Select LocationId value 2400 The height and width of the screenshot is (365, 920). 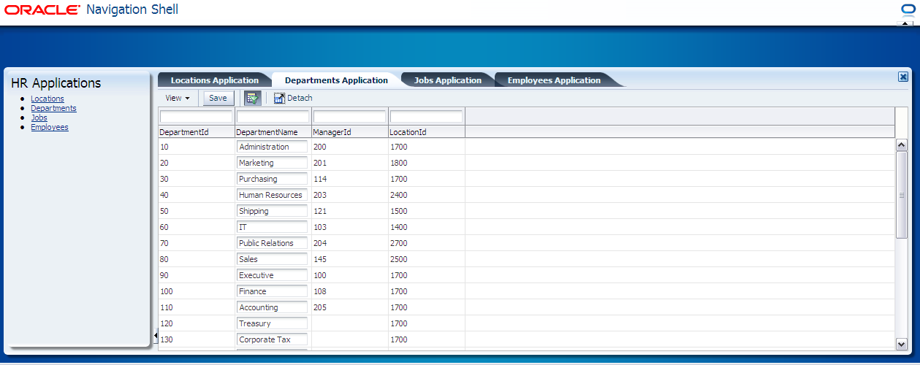[399, 195]
